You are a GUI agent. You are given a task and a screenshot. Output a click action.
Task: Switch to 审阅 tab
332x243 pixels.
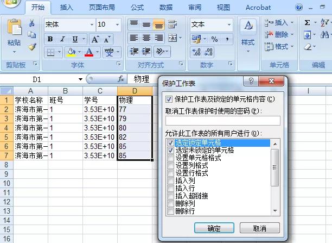click(195, 8)
